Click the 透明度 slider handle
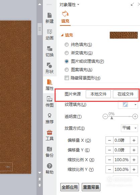This screenshot has height=195, width=140. [112, 118]
